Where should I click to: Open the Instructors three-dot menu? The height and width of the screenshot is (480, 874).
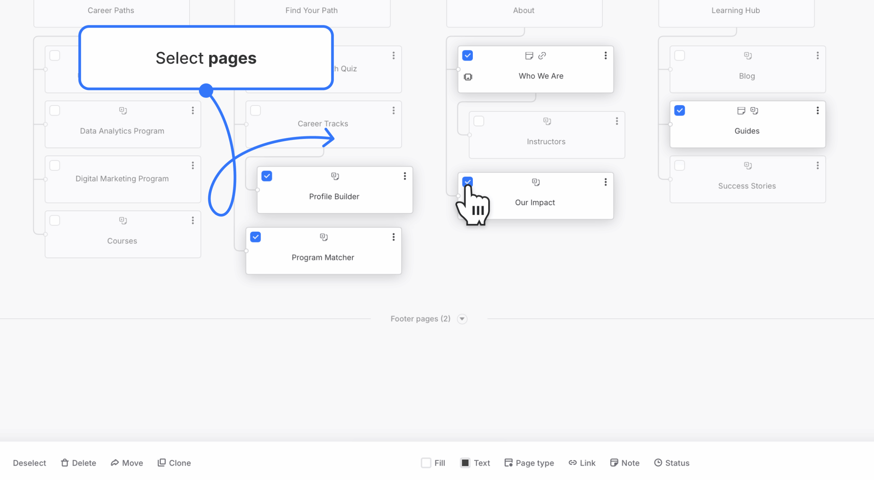[x=617, y=121]
